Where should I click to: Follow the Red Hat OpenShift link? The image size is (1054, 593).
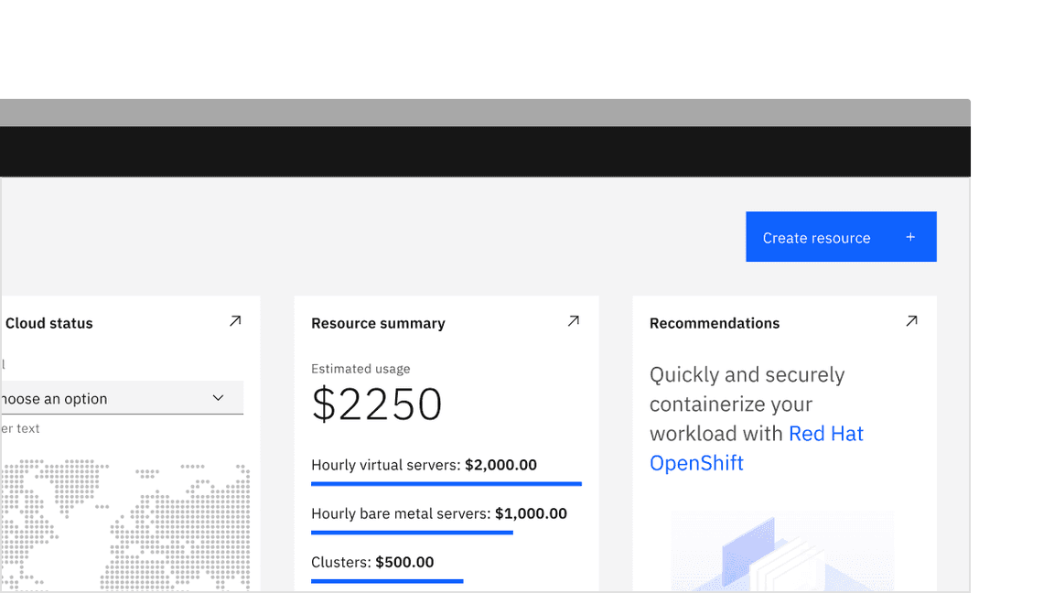(x=756, y=447)
